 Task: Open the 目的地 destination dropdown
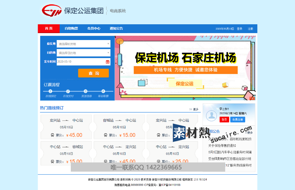(84, 53)
